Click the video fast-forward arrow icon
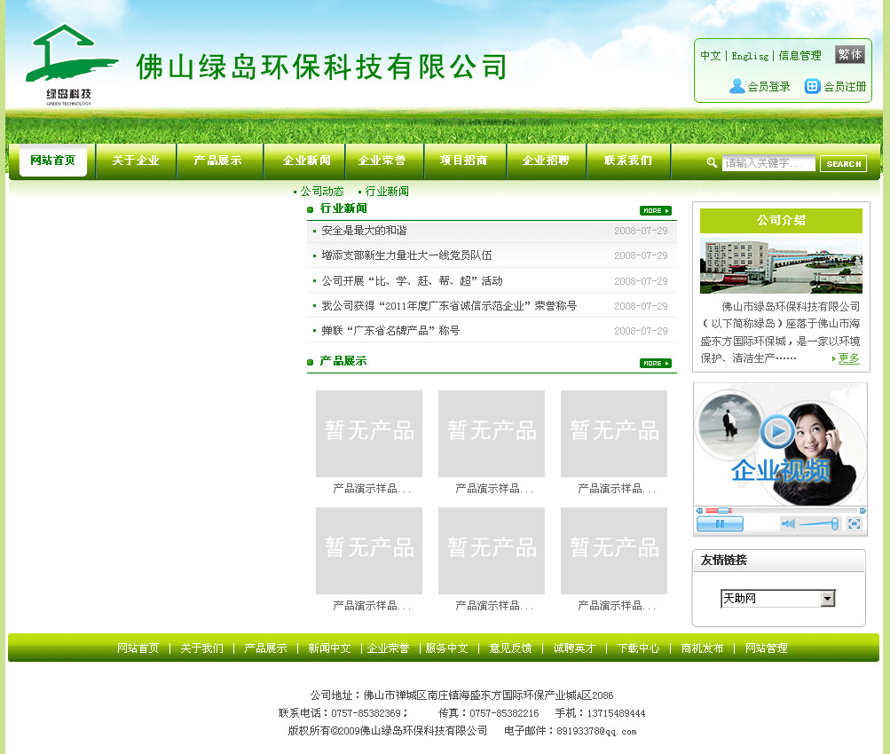Image resolution: width=890 pixels, height=754 pixels. click(x=862, y=511)
